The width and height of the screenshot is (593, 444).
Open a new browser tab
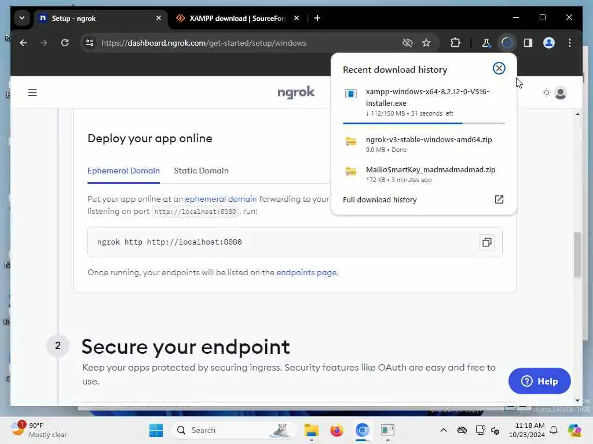coord(317,18)
